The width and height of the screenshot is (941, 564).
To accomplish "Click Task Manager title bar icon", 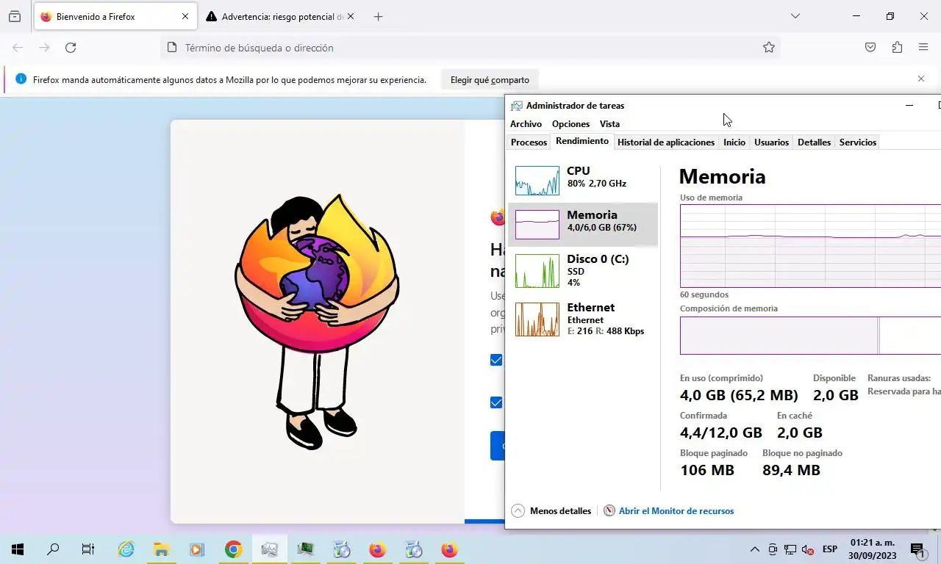I will point(517,106).
